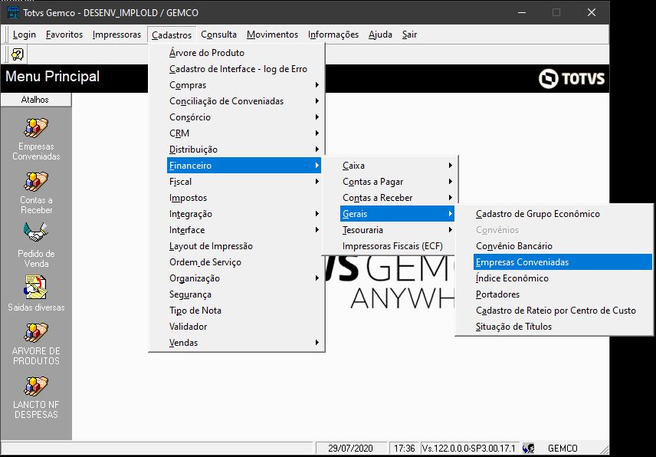Click the Totvs Gemco title bar app icon

coord(13,12)
